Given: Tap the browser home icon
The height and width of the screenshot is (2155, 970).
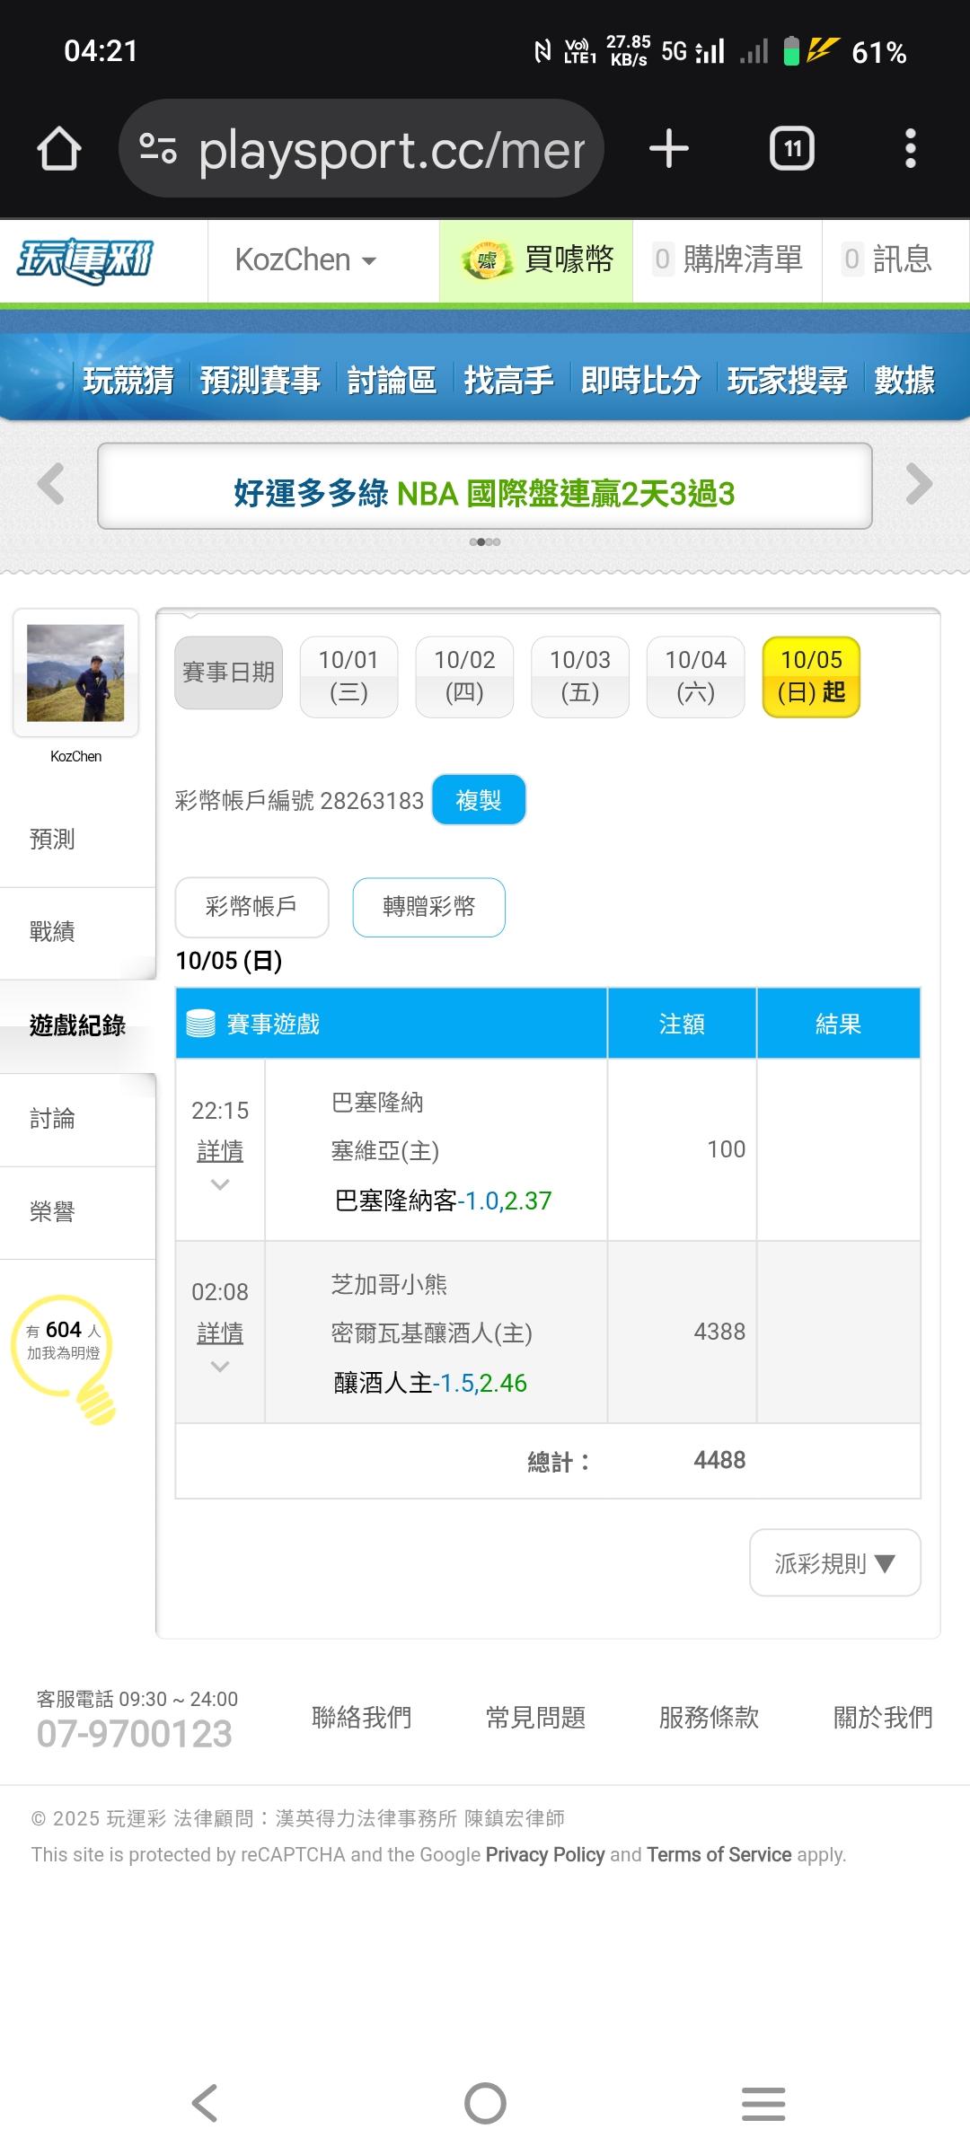Looking at the screenshot, I should (x=59, y=148).
